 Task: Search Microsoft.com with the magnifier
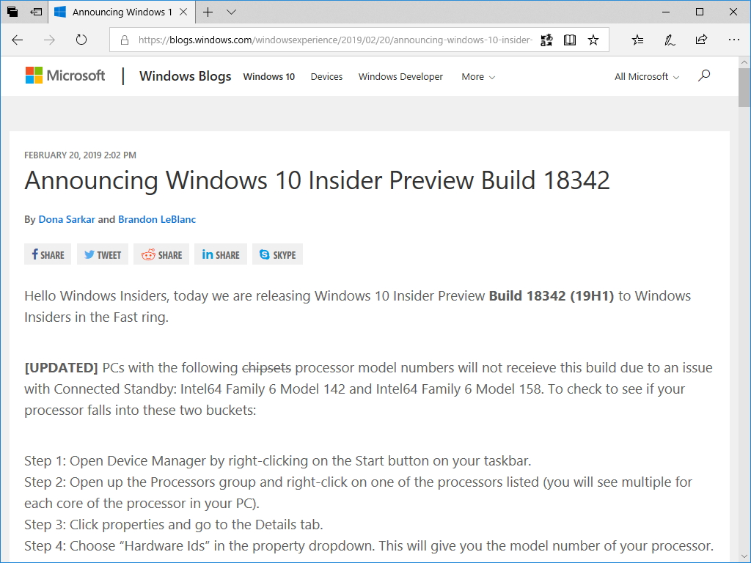pos(704,76)
